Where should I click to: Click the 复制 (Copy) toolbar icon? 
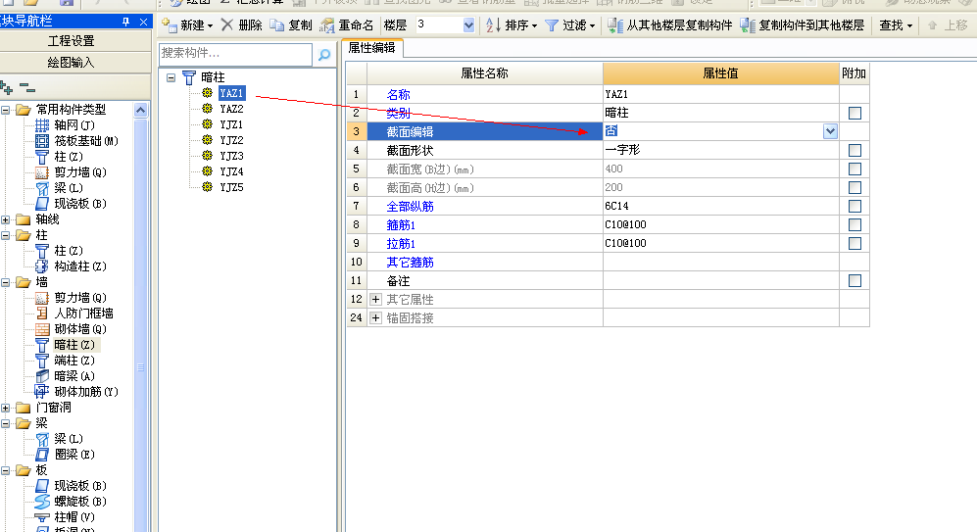[x=276, y=25]
